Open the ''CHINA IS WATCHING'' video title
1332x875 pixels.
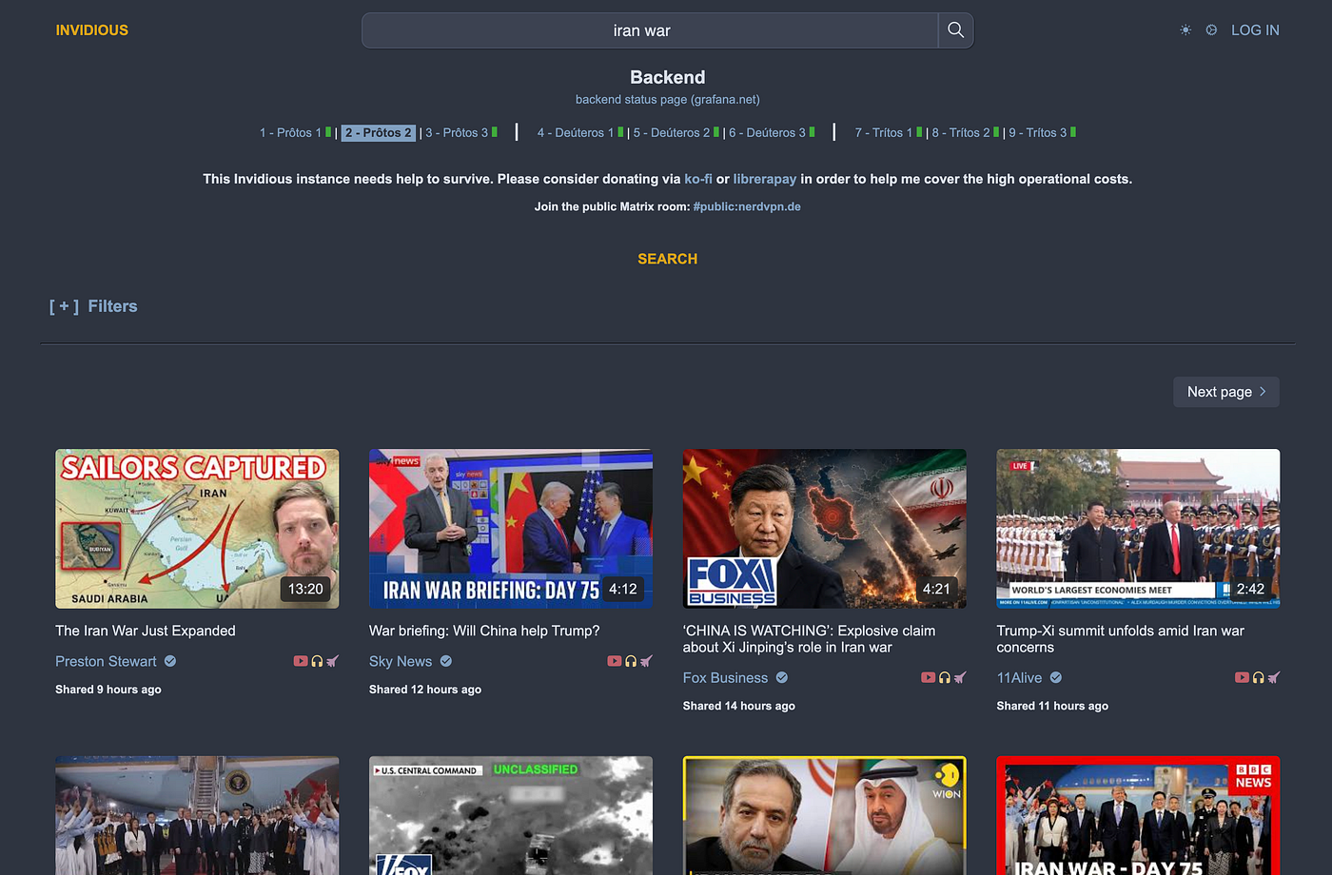(x=809, y=639)
